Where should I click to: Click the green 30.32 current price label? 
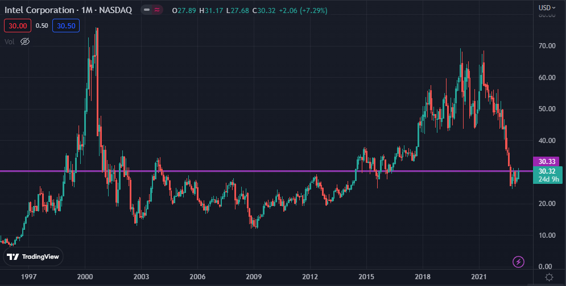click(x=547, y=171)
